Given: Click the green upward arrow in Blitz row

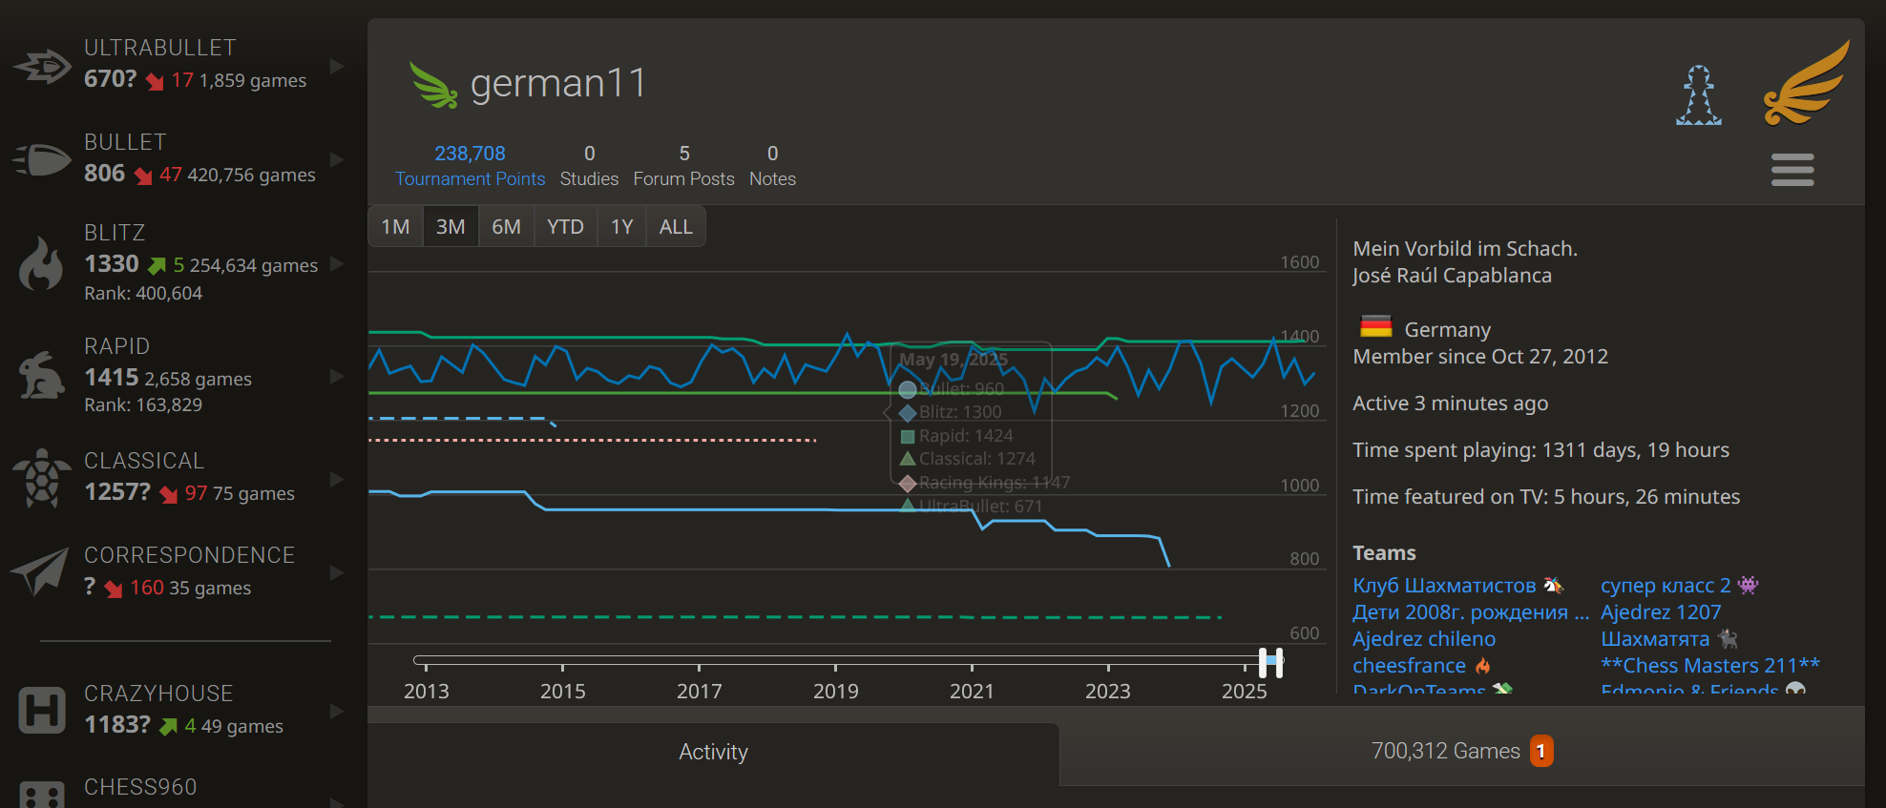Looking at the screenshot, I should point(157,266).
